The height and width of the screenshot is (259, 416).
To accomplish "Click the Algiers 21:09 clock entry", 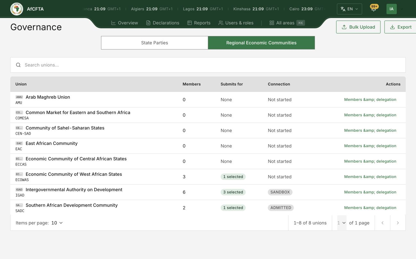I will (152, 9).
